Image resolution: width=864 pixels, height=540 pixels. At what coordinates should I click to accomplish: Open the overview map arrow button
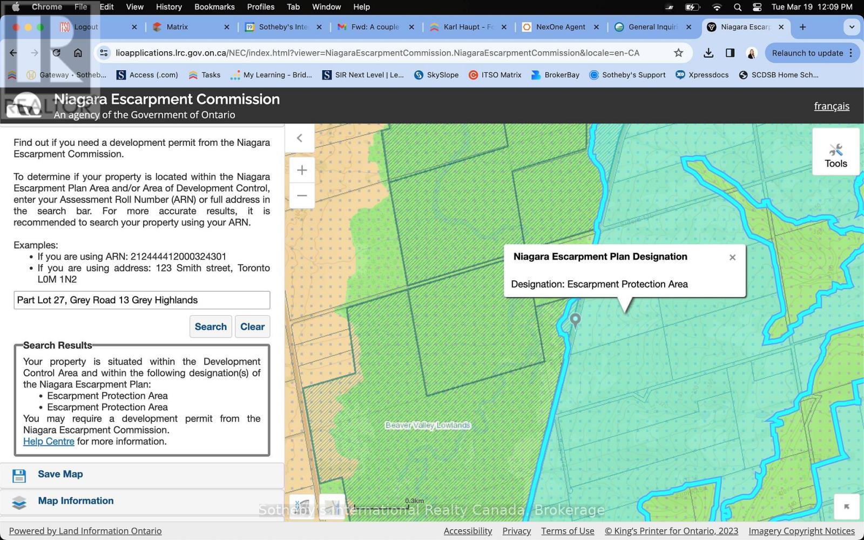[846, 507]
